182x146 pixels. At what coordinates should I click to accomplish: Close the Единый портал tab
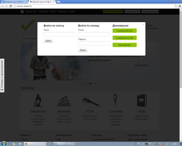[54, 2]
